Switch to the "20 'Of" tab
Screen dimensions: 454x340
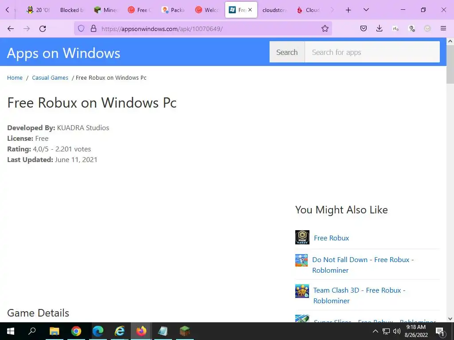click(38, 10)
